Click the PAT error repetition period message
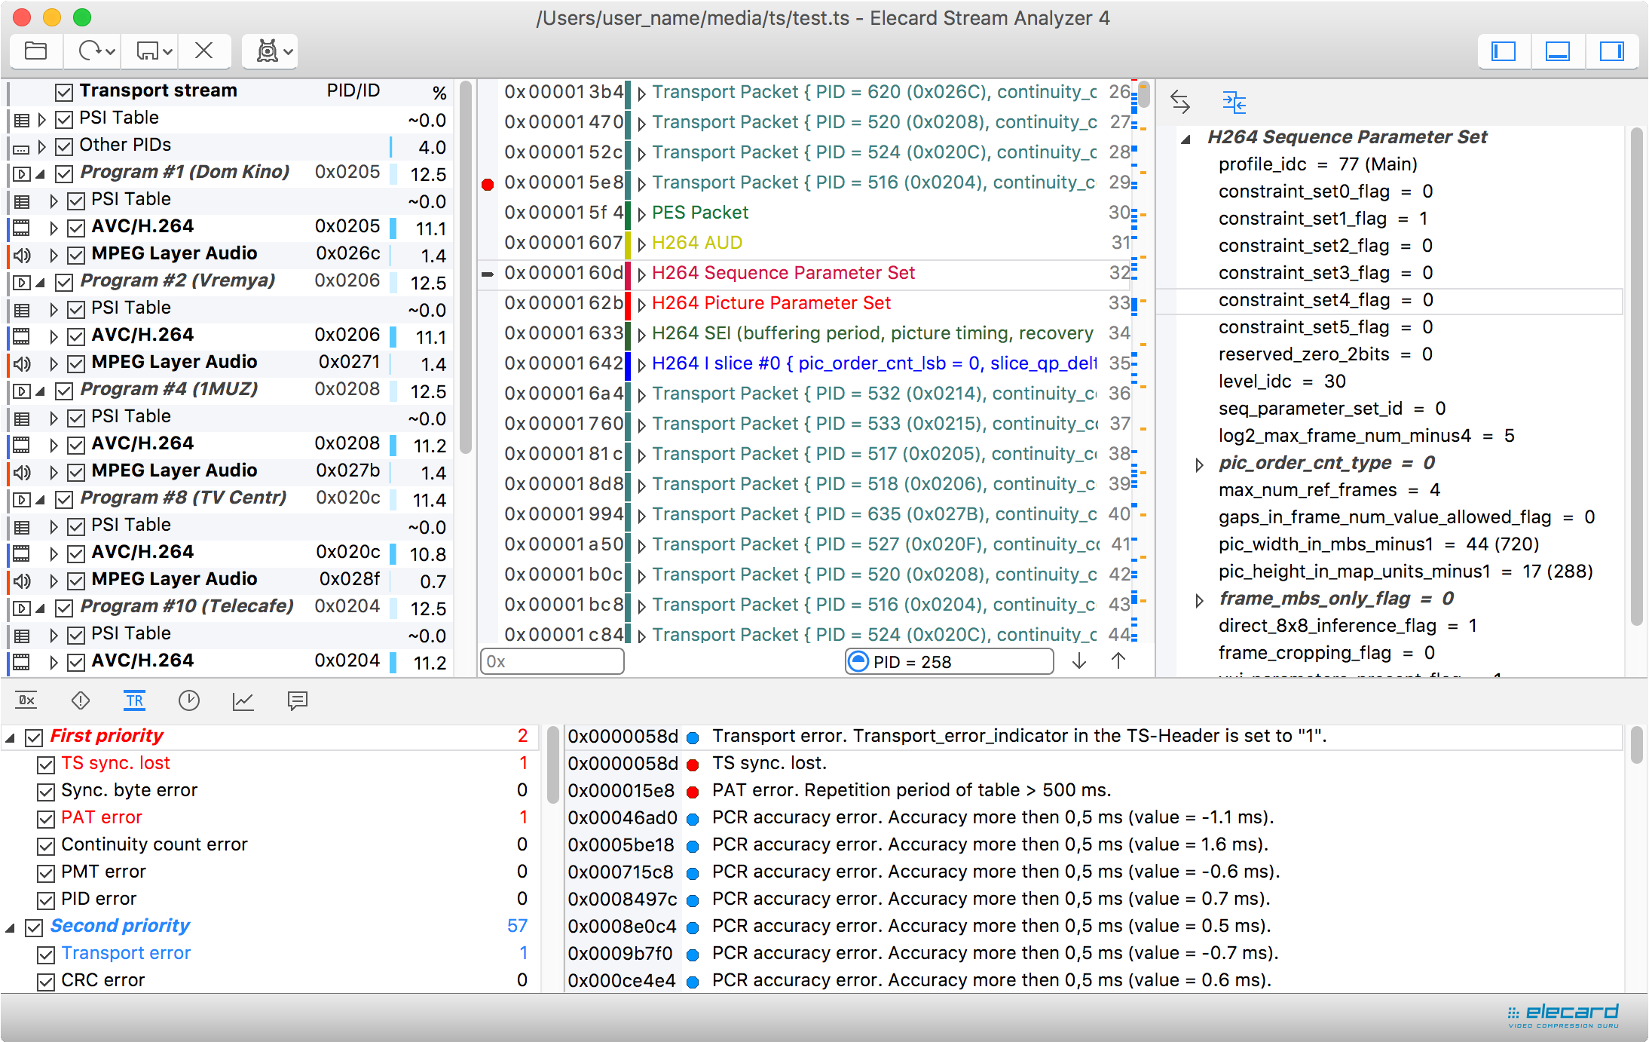 point(1093,790)
